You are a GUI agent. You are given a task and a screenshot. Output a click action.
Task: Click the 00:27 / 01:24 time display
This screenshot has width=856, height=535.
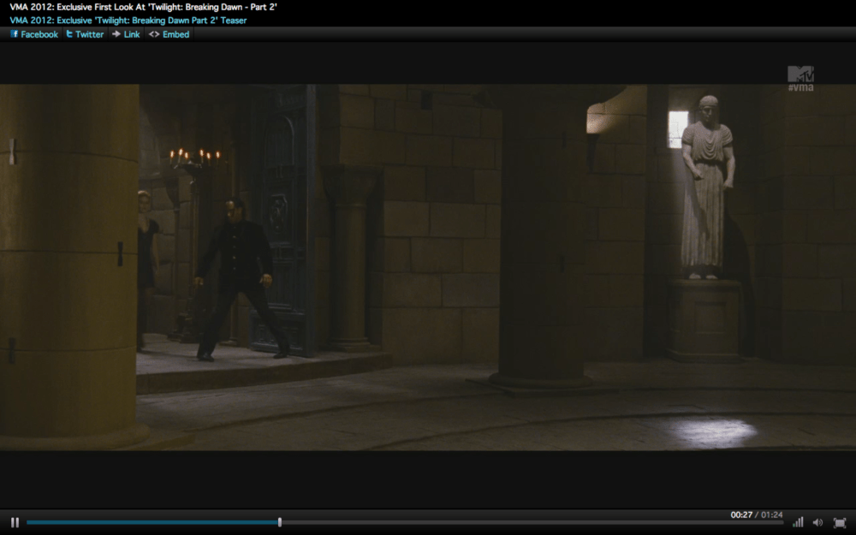point(756,514)
